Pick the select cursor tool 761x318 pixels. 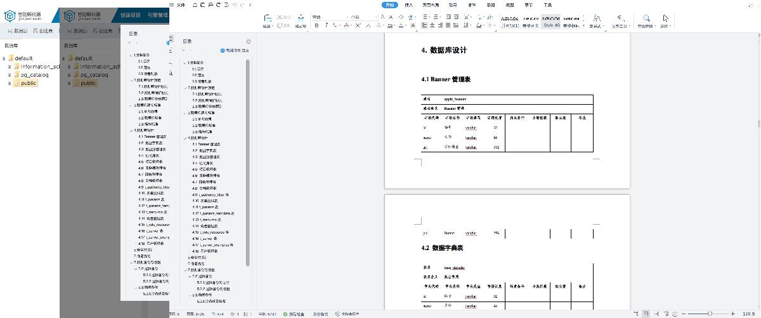click(x=665, y=22)
